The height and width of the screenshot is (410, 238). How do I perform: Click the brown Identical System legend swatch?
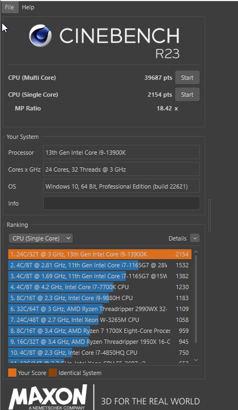click(x=53, y=373)
